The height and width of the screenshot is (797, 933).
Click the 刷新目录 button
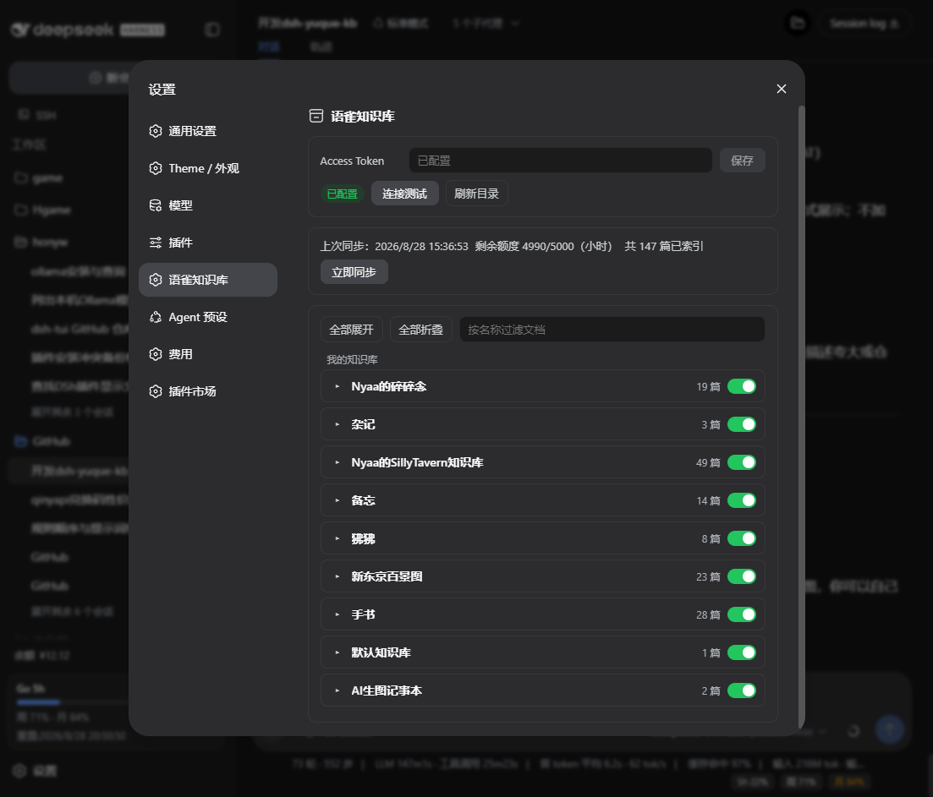pyautogui.click(x=476, y=194)
